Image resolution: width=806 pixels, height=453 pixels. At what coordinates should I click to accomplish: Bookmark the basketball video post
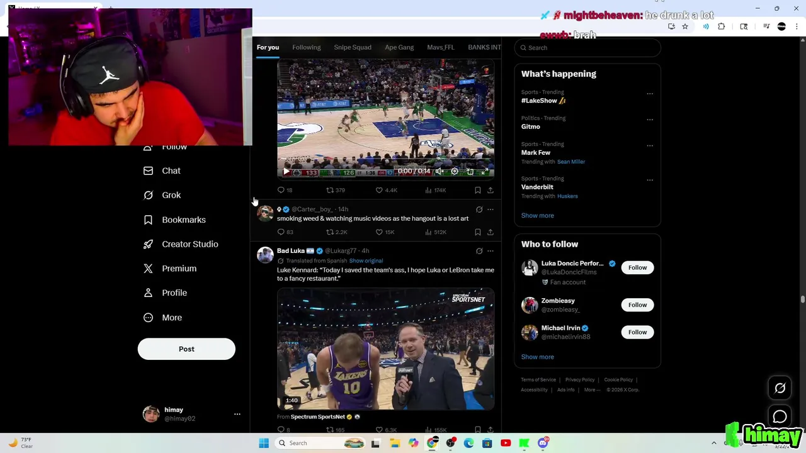[478, 190]
